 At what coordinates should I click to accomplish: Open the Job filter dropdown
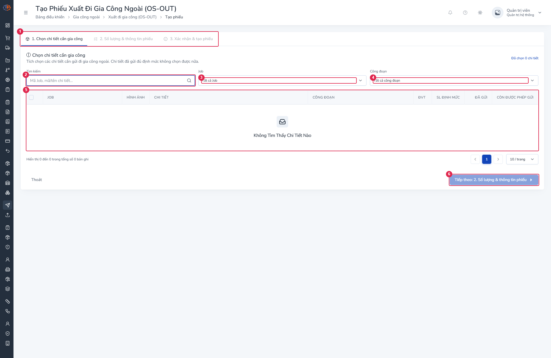click(x=282, y=80)
